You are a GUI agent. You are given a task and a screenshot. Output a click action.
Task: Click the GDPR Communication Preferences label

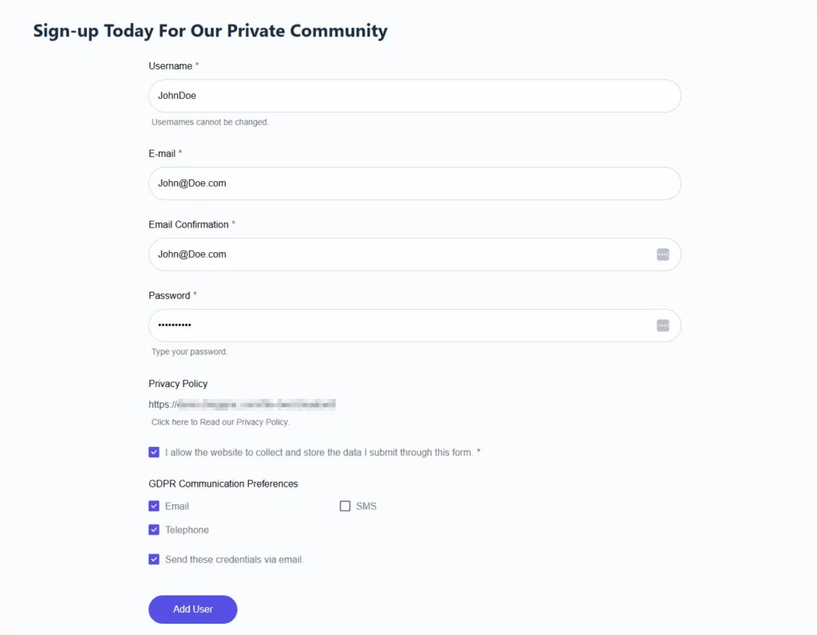(x=223, y=483)
